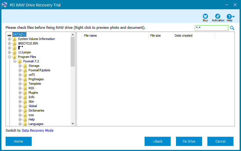Collapse the Foxmail 7.2 folder node
Screen dimensions: 241x151
(15, 61)
